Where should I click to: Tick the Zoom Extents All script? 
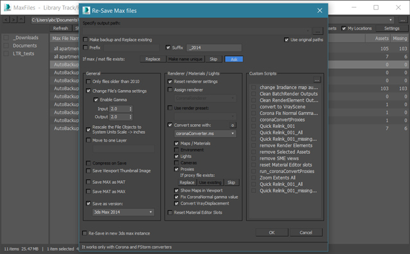coord(253,178)
